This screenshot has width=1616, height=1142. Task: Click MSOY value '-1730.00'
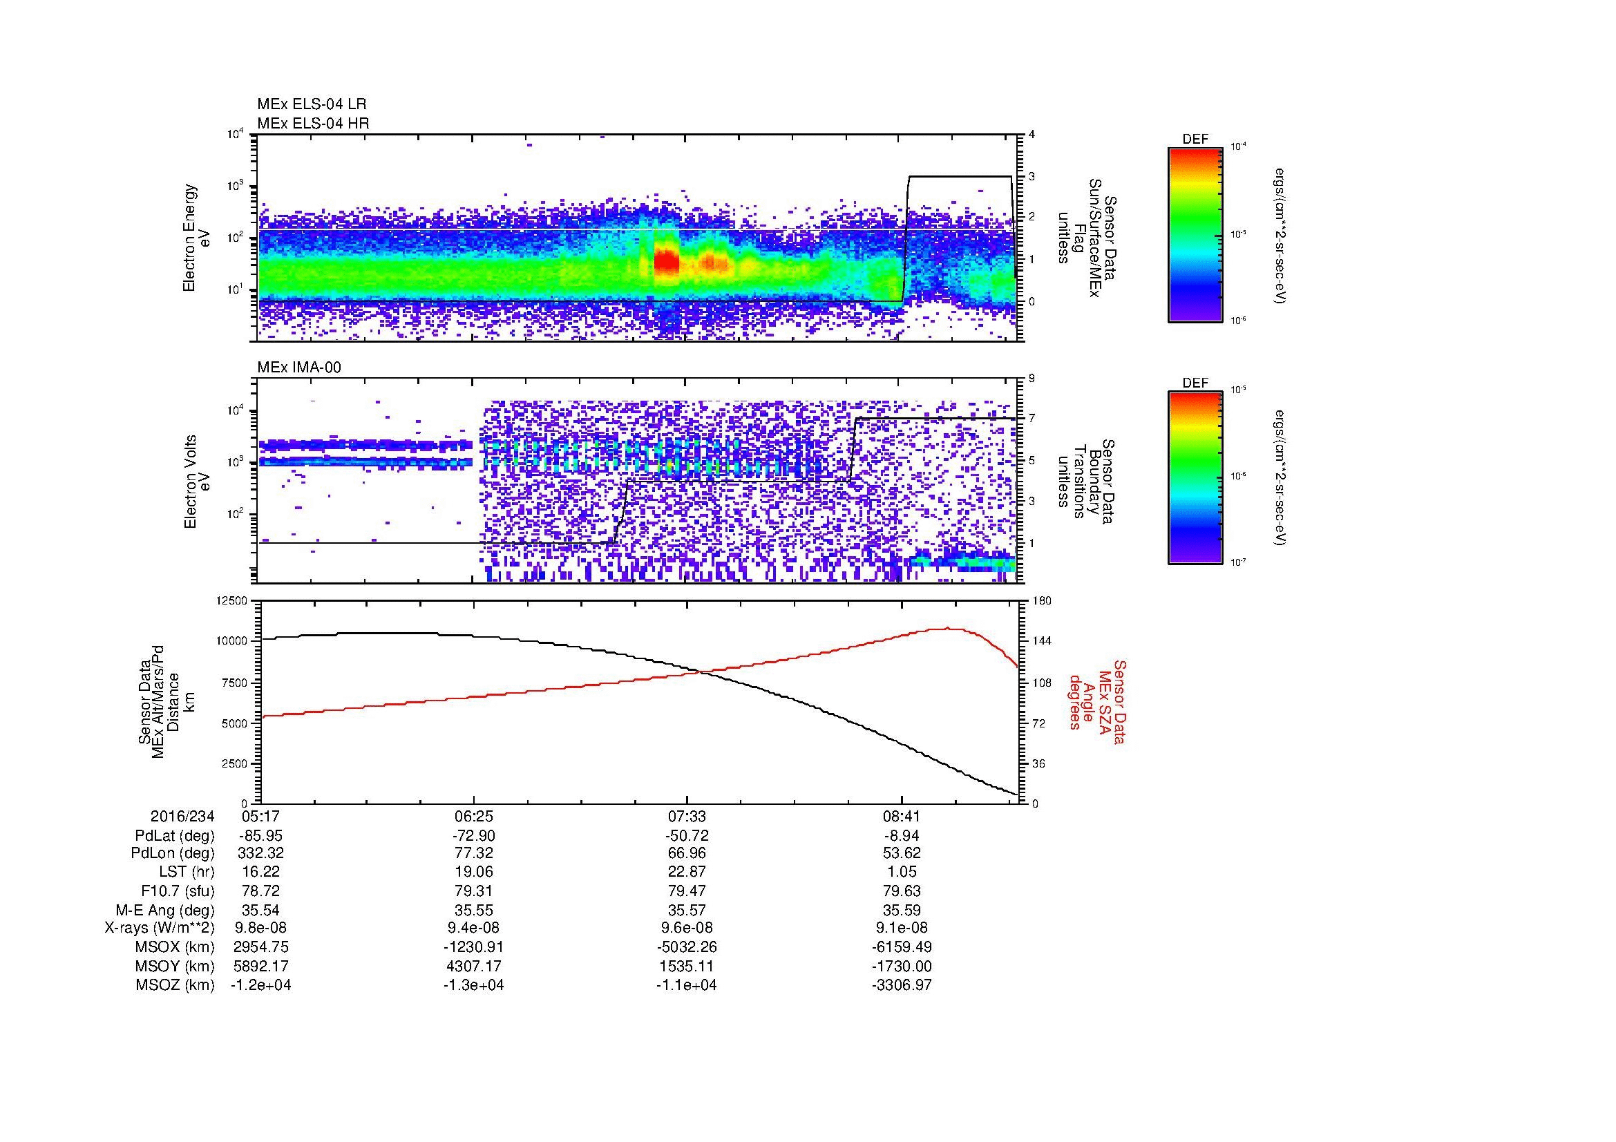902,966
